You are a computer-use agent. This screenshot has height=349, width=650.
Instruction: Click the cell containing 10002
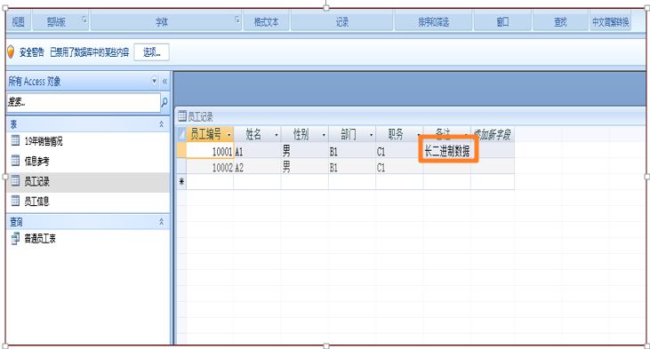pos(210,167)
